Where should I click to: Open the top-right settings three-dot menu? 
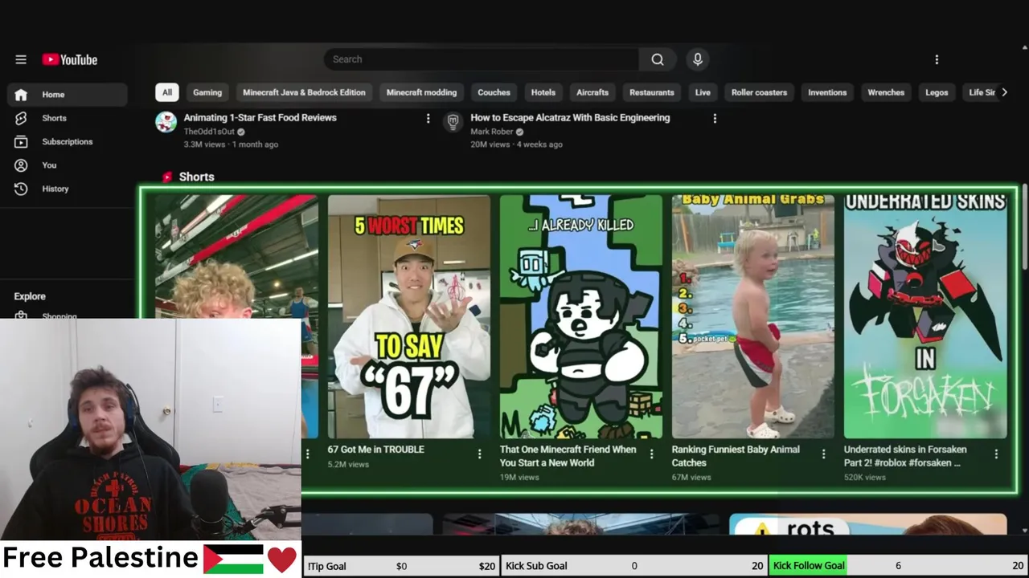click(937, 59)
